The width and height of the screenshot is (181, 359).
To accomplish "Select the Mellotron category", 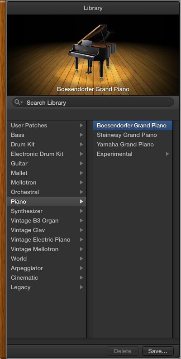I will tap(47, 183).
